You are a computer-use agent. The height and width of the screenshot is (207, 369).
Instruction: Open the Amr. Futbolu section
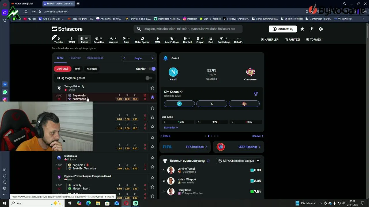tap(172, 40)
